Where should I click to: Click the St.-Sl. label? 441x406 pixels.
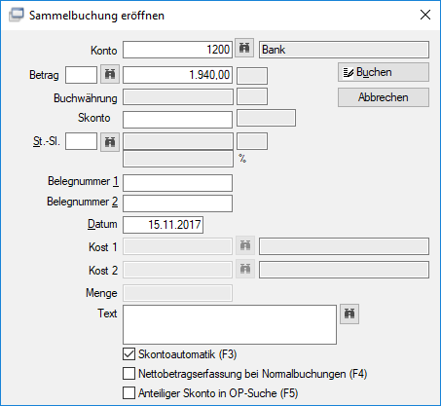[47, 141]
